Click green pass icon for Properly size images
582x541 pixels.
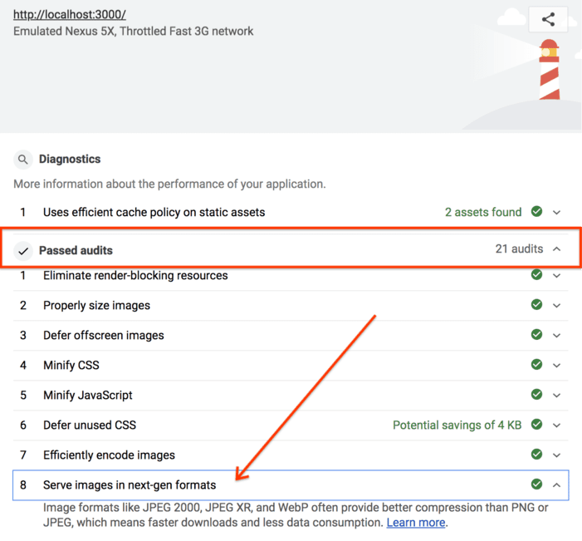click(536, 305)
